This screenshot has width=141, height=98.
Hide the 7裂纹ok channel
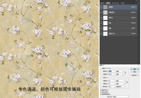[101, 33]
